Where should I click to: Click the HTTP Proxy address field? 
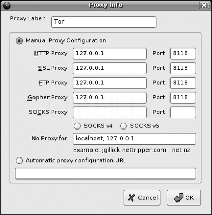[x=110, y=54]
